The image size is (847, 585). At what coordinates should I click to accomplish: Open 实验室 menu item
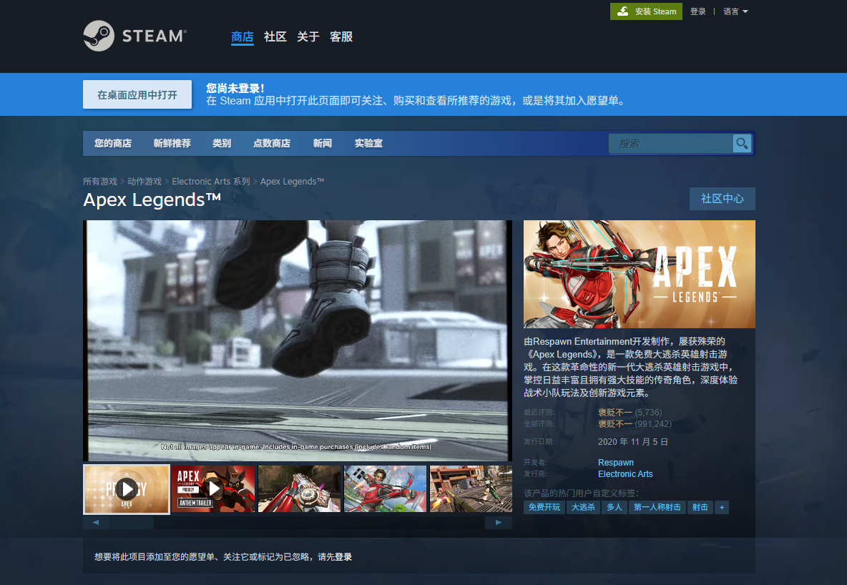368,143
